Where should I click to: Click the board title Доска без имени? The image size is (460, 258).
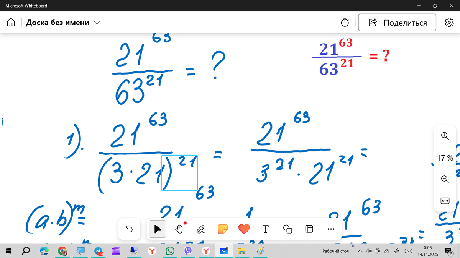58,23
